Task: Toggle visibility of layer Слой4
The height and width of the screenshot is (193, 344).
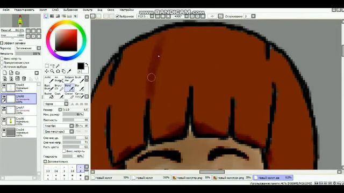Action: click(4, 130)
